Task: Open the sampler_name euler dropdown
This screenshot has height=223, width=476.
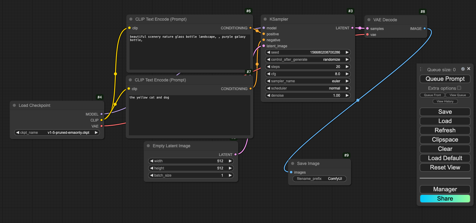Action: 308,81
